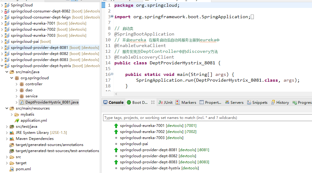Toggle main method fold marker on line 16

(x=112, y=74)
